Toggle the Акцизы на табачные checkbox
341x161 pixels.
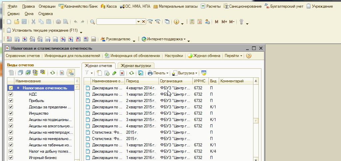(x=11, y=145)
